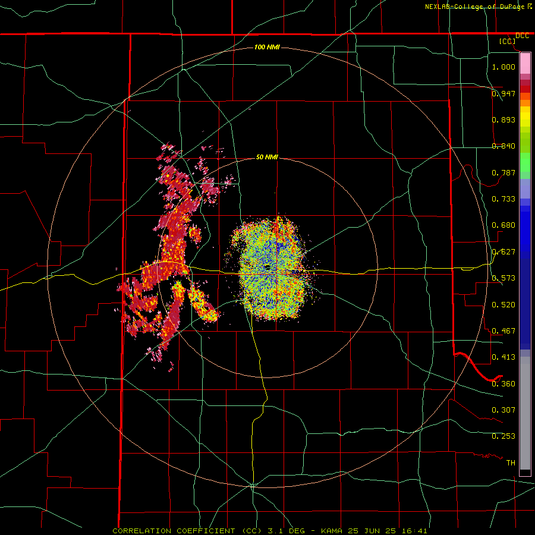Click the 3.1 DEG elevation text
The height and width of the screenshot is (535, 535).
point(287,531)
